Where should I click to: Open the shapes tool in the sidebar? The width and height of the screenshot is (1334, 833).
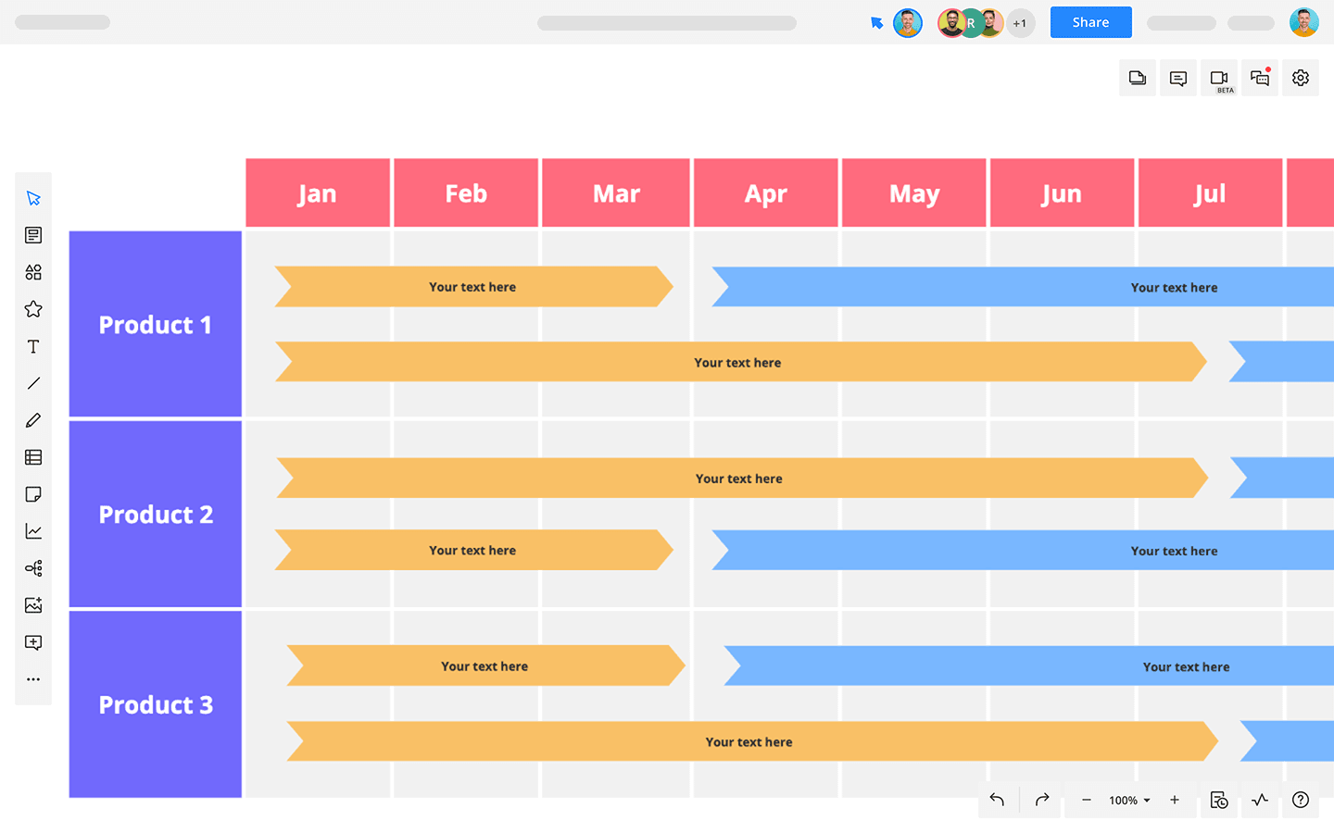coord(33,271)
